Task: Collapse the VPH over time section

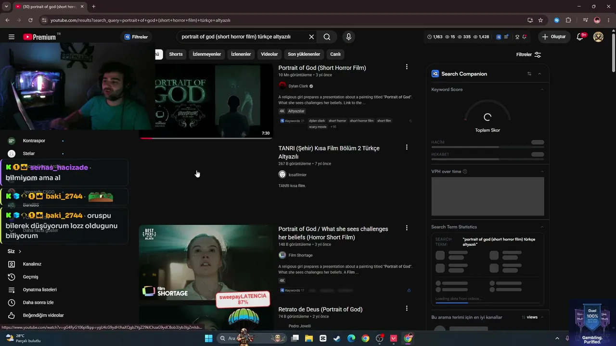Action: pos(542,172)
